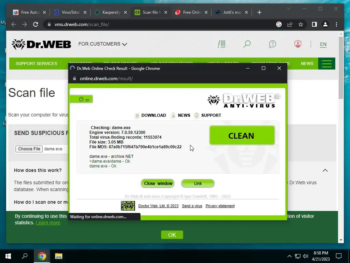Open Send a virus link
Image resolution: width=350 pixels, height=263 pixels.
(192, 206)
